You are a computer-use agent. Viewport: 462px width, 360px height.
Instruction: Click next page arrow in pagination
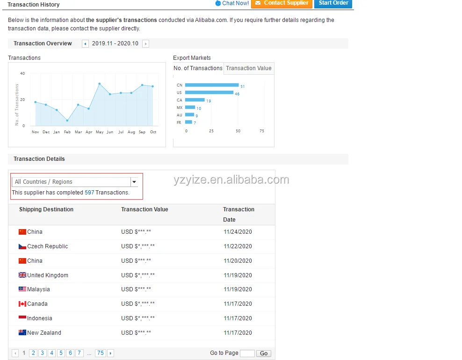[111, 353]
